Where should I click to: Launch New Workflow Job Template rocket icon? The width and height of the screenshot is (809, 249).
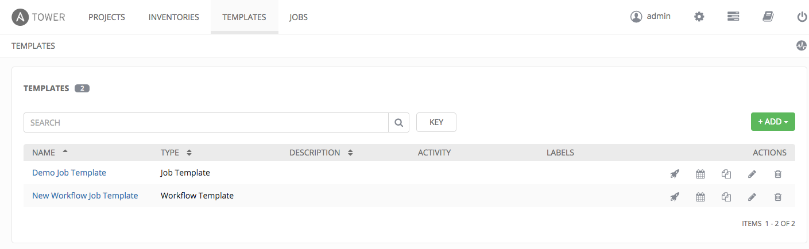point(675,197)
